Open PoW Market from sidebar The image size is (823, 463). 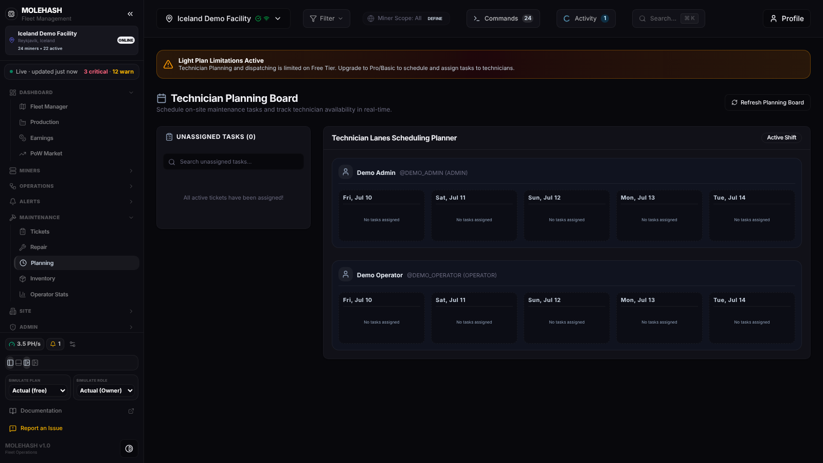pos(77,153)
